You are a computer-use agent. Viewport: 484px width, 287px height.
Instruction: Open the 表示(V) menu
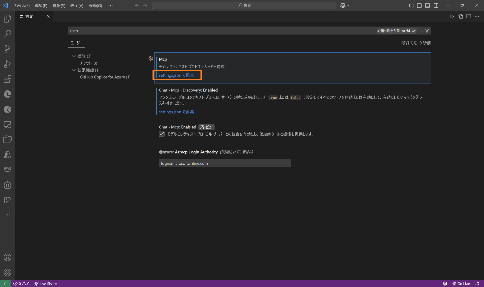[77, 6]
